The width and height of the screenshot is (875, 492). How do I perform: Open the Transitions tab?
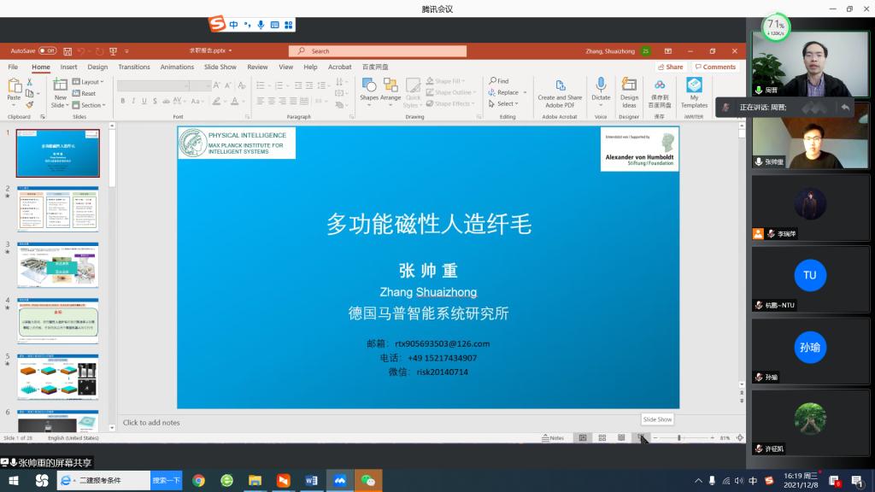point(134,67)
